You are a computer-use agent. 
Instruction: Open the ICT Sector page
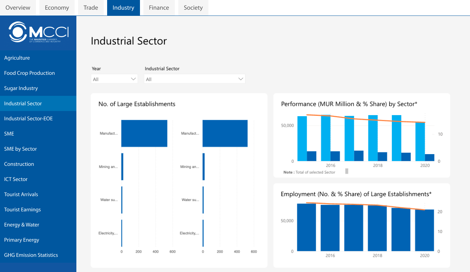pos(16,179)
